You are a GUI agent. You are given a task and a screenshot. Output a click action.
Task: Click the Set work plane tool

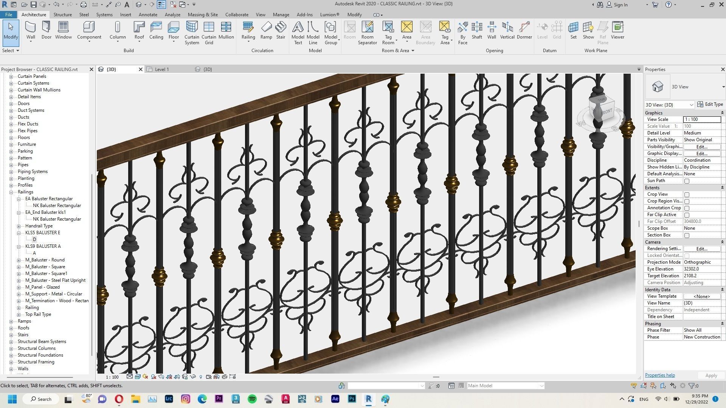[x=573, y=30]
